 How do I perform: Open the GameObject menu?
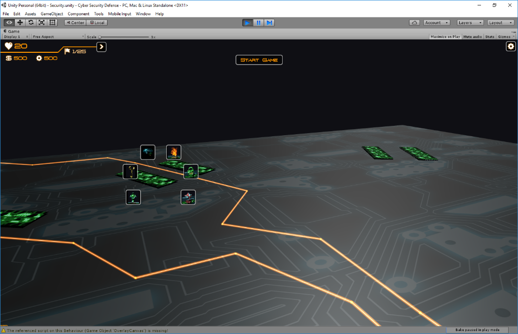coord(52,13)
